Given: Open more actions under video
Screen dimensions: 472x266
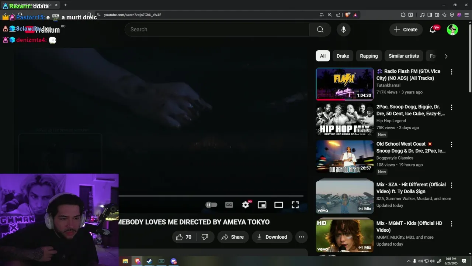Looking at the screenshot, I should 301,237.
